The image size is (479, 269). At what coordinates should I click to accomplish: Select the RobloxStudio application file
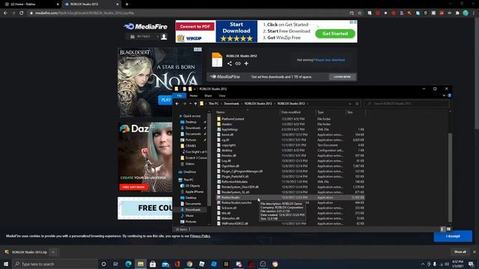[290, 197]
